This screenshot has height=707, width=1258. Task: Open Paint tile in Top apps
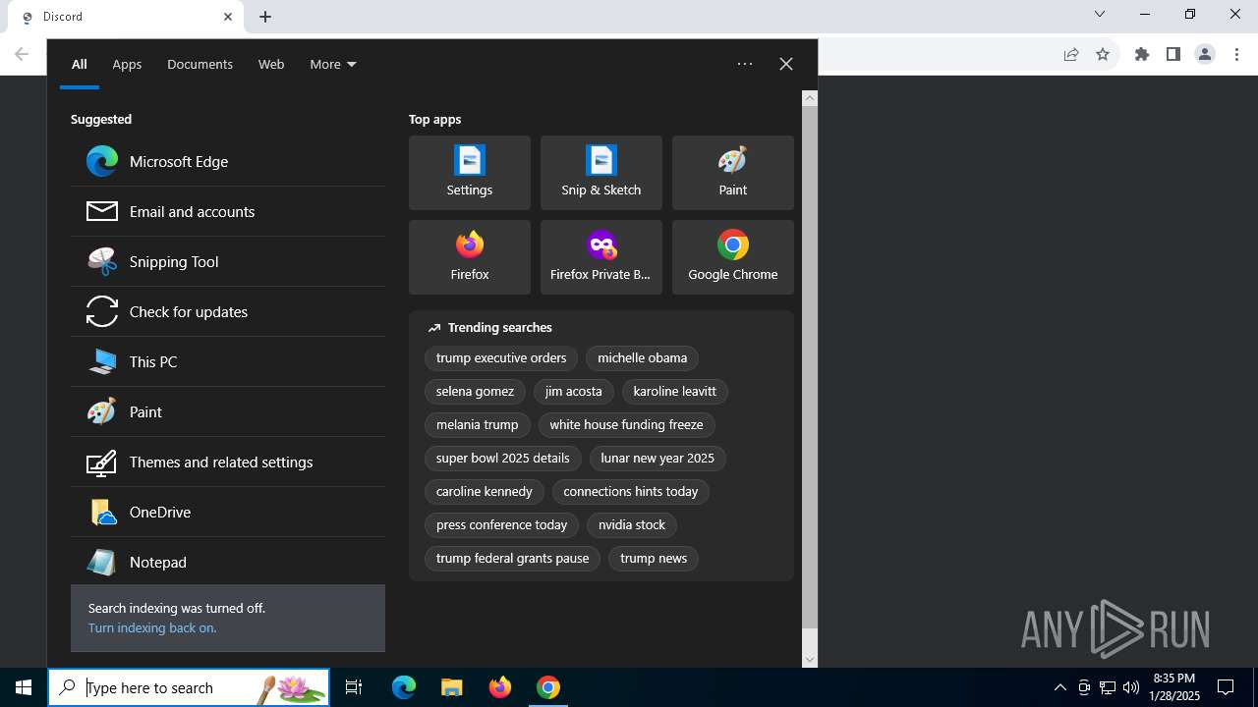(x=733, y=173)
